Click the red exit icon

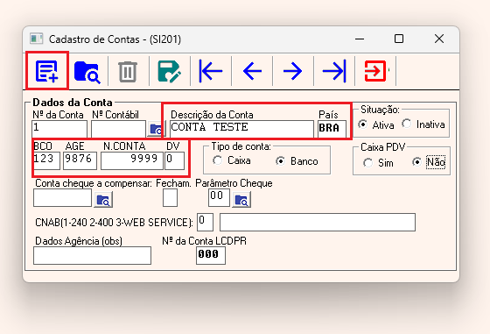375,71
